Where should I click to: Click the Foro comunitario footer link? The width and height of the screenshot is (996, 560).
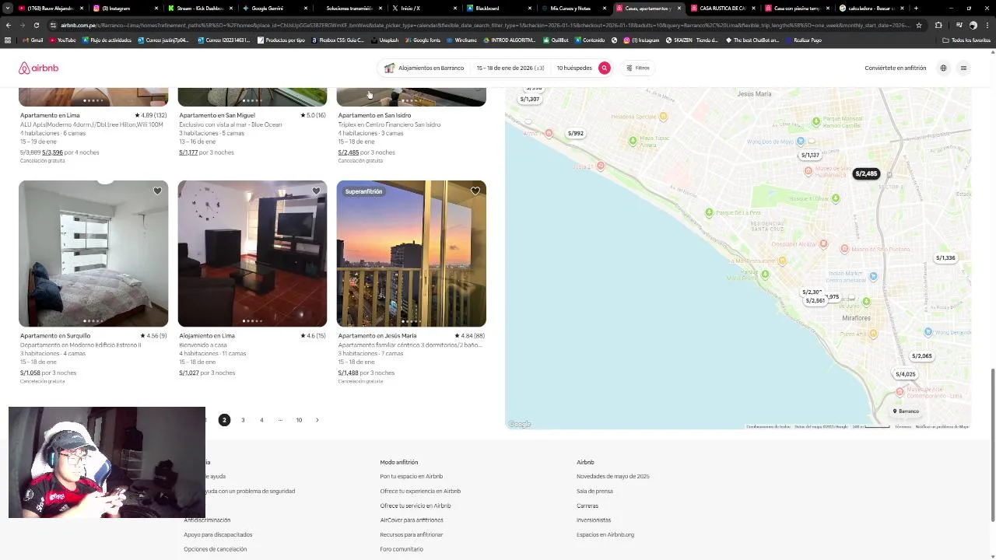(x=402, y=549)
